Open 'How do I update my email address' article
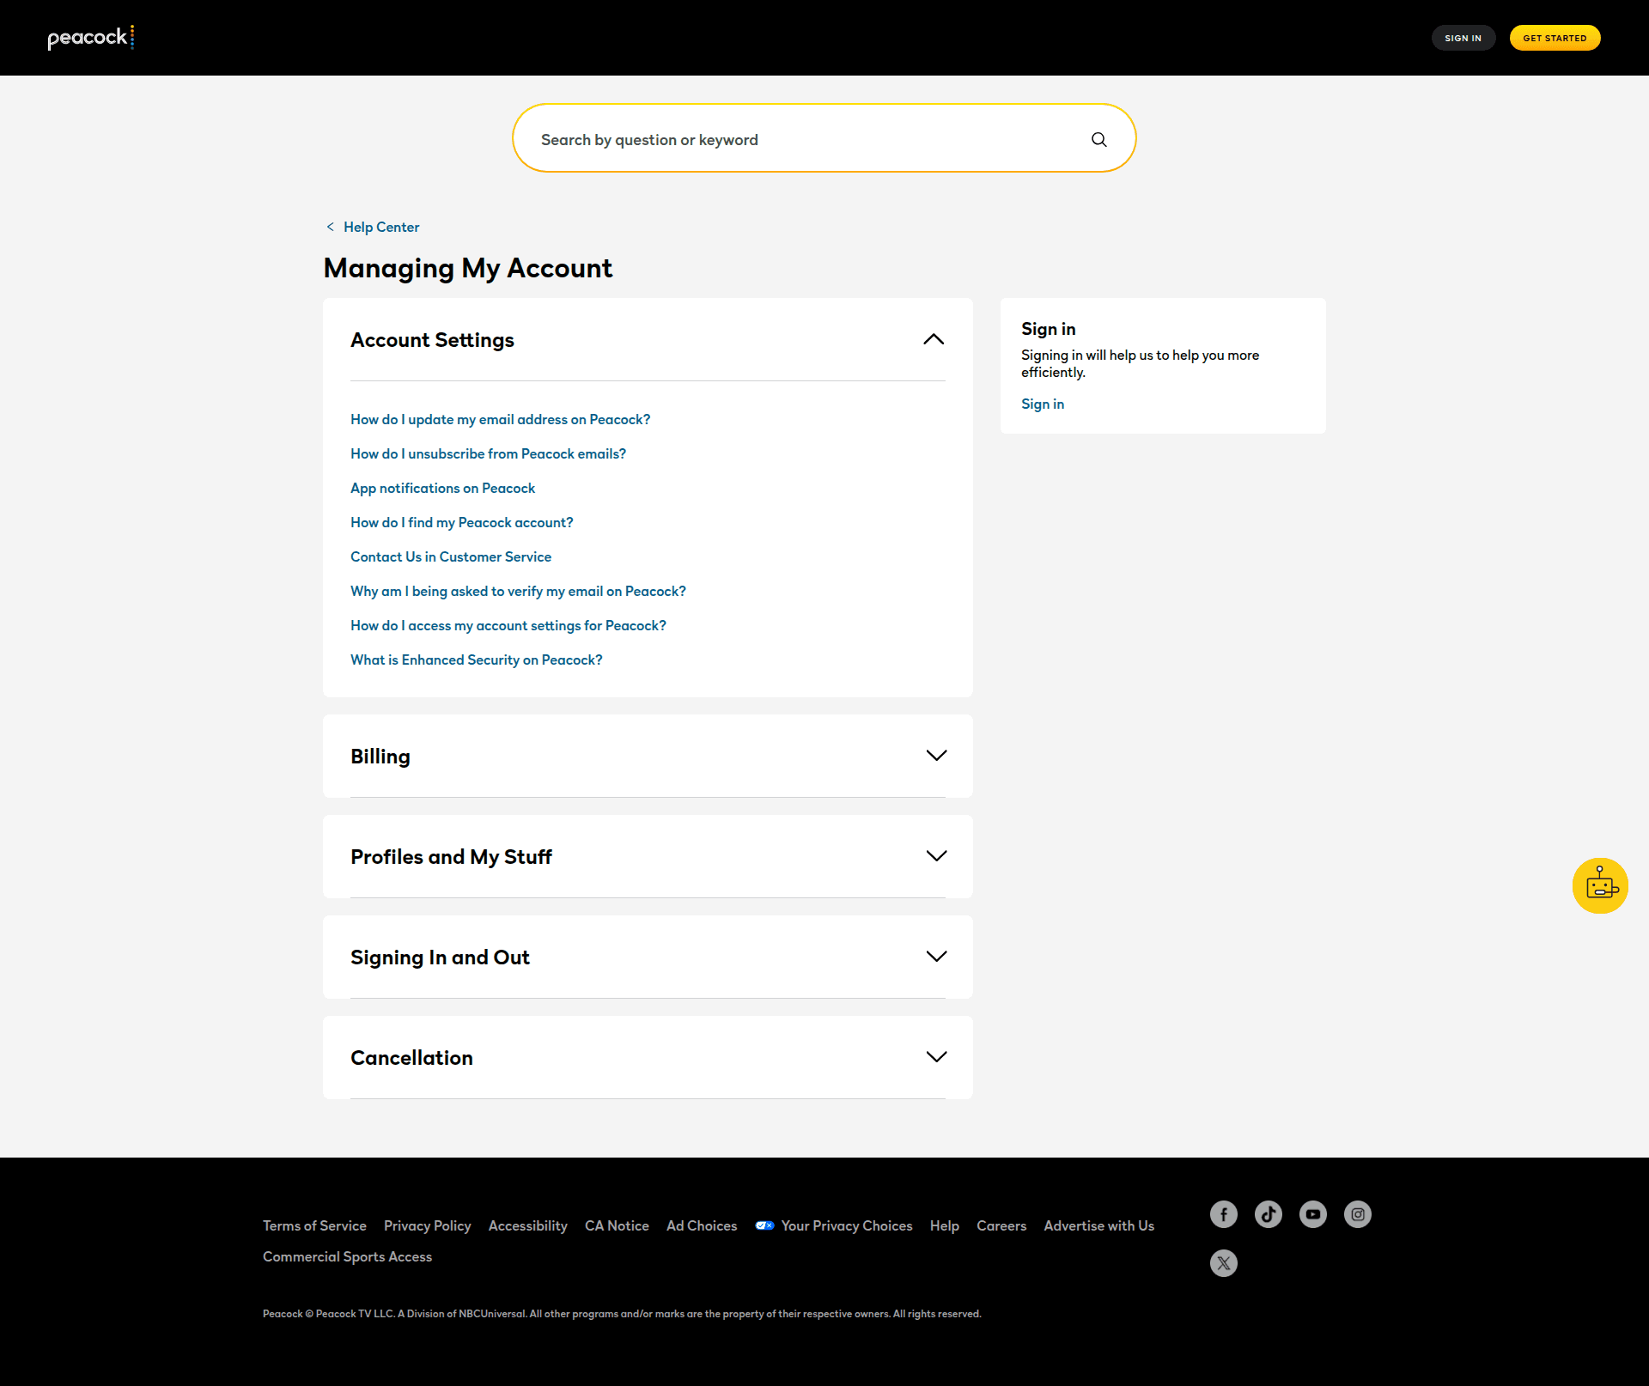 coord(500,419)
